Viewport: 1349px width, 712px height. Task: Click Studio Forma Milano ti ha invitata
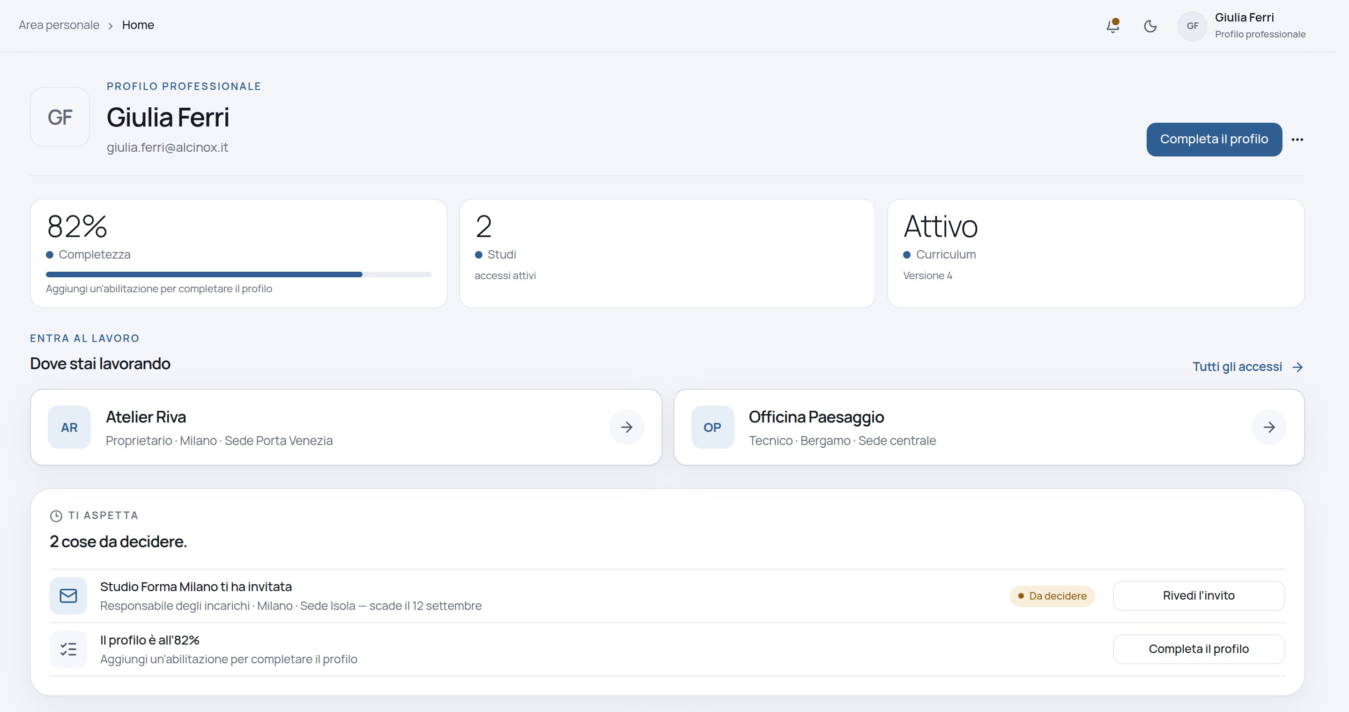pyautogui.click(x=196, y=587)
